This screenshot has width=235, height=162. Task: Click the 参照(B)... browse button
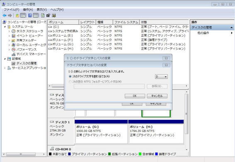(x=157, y=86)
